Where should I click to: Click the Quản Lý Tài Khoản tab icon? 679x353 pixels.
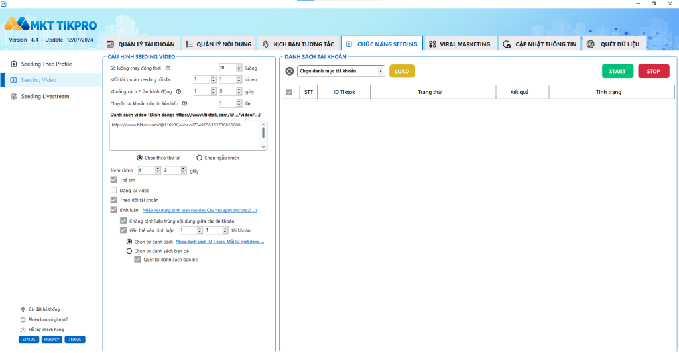coord(111,44)
